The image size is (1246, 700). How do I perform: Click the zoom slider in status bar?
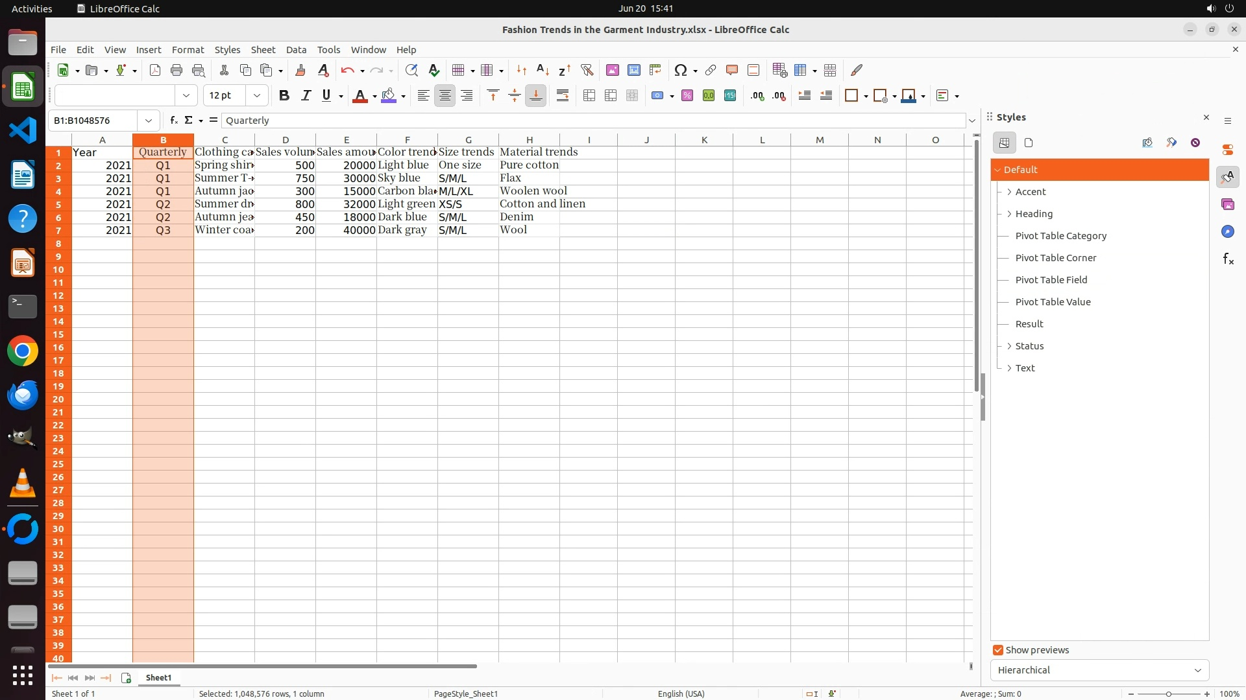[x=1168, y=694]
